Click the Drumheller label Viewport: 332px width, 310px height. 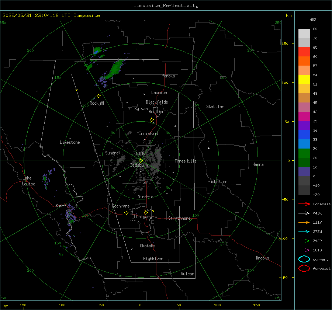click(216, 182)
